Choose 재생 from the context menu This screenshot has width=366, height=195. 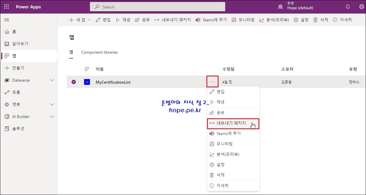(233, 102)
